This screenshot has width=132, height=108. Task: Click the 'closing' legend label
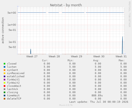coord(12,92)
